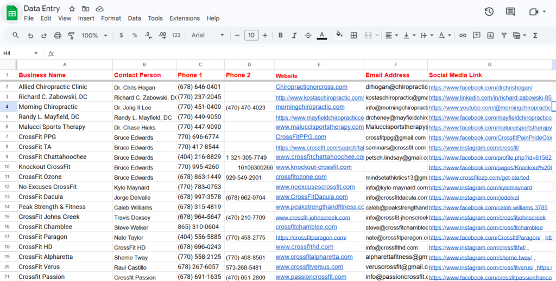Image resolution: width=556 pixels, height=281 pixels.
Task: Open more number formats 123
Action: pos(176,35)
